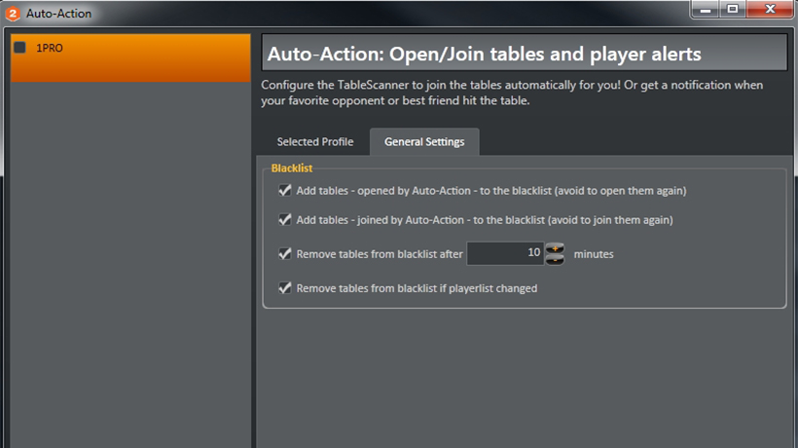Click the orange Auto-Action app icon in title bar
798x448 pixels.
(13, 14)
